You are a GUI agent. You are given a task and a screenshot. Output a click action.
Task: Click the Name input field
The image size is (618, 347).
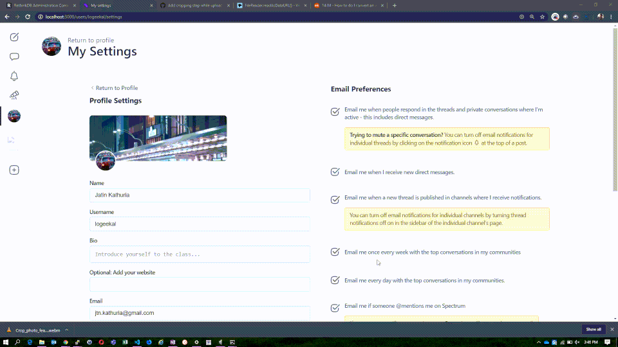click(x=200, y=195)
